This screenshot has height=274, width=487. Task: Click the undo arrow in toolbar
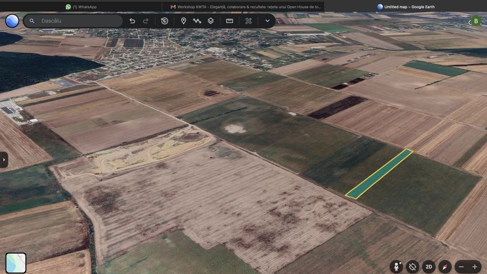132,21
